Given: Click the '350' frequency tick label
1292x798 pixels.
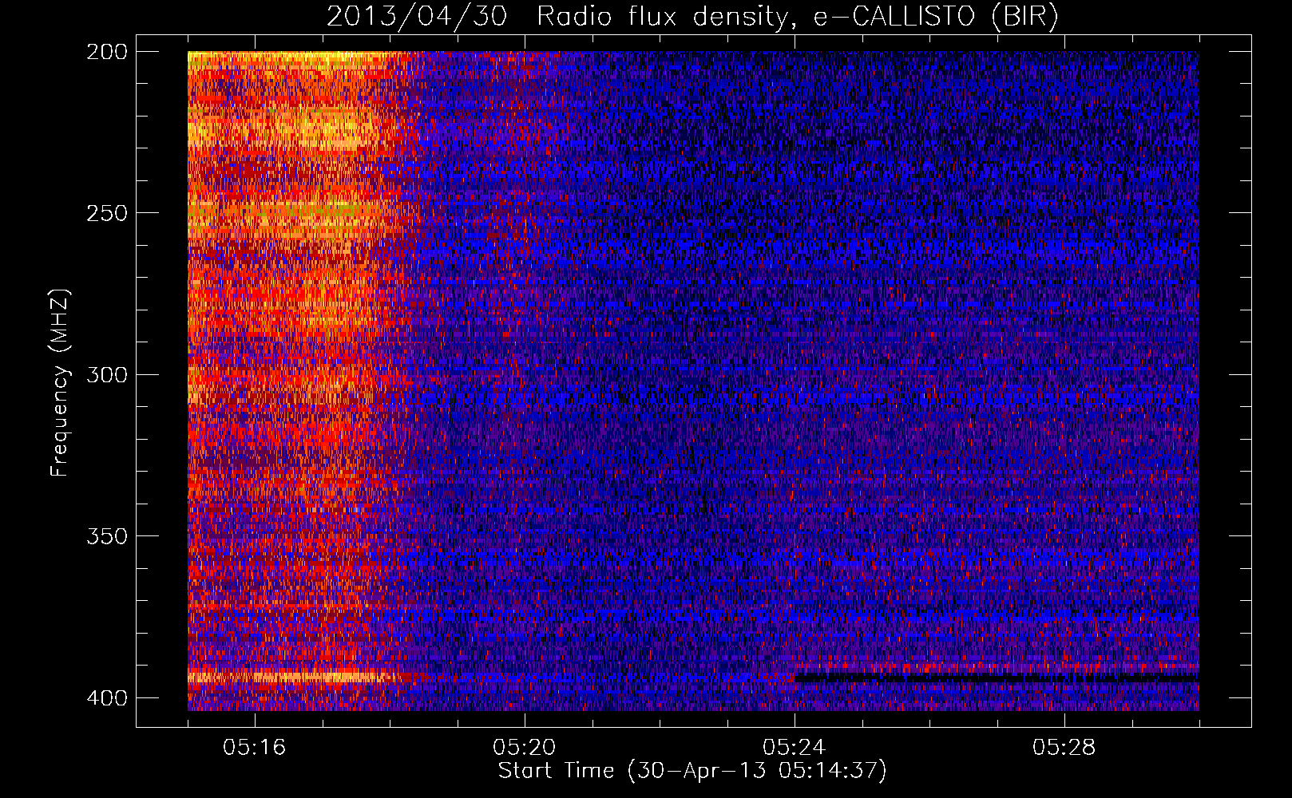Looking at the screenshot, I should (x=106, y=535).
